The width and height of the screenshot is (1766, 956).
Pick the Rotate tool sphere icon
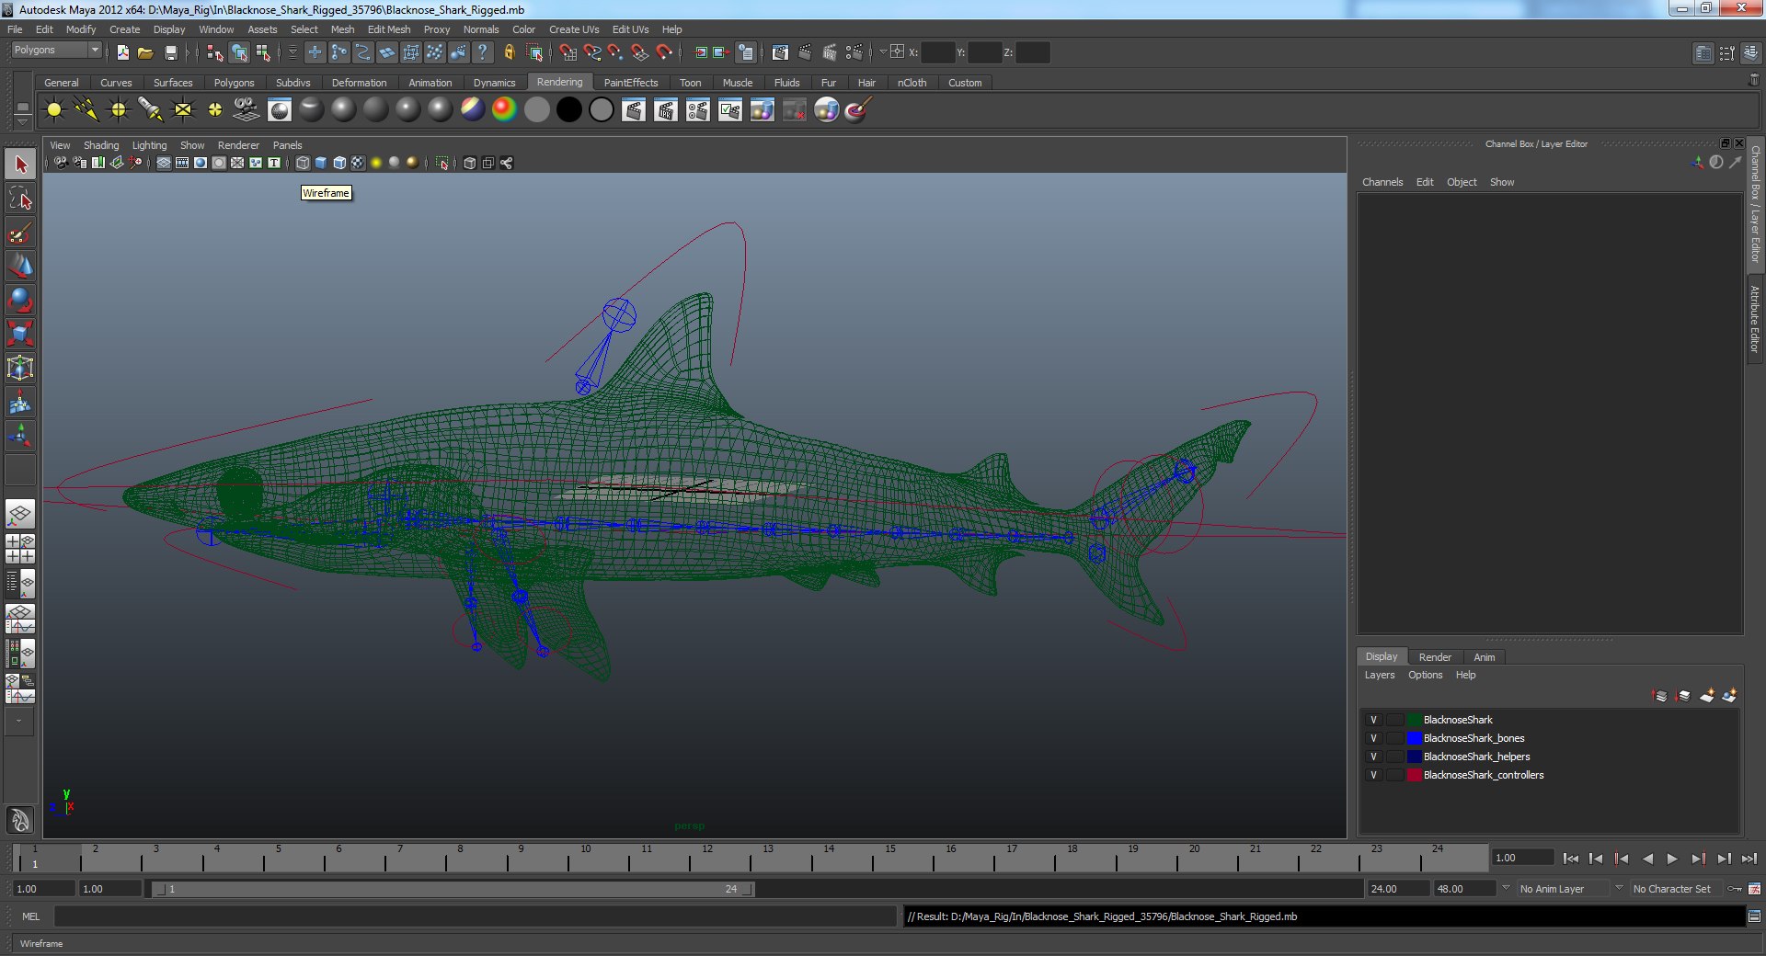coord(20,301)
